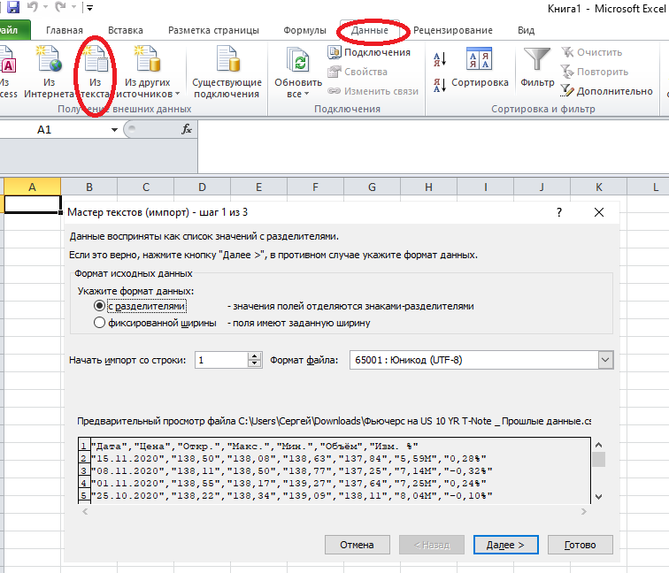Sort ascending with the А-Я icon
The image size is (669, 573).
coord(440,59)
